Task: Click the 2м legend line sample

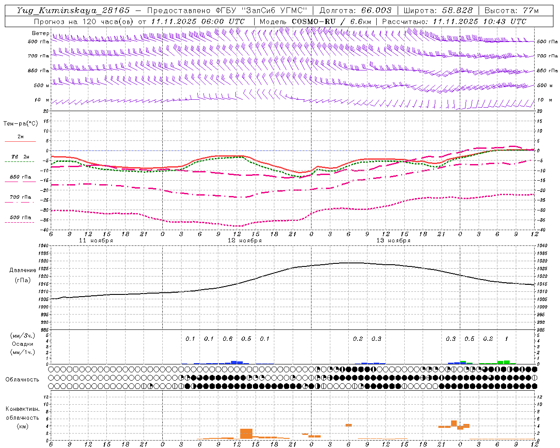Action: pos(20,141)
